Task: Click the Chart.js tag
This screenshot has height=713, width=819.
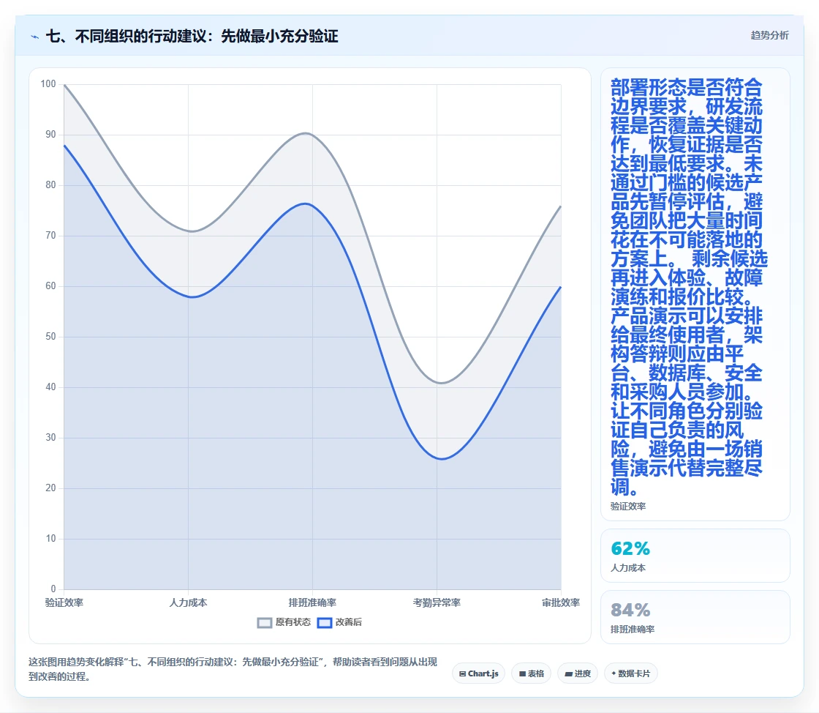Action: (478, 673)
